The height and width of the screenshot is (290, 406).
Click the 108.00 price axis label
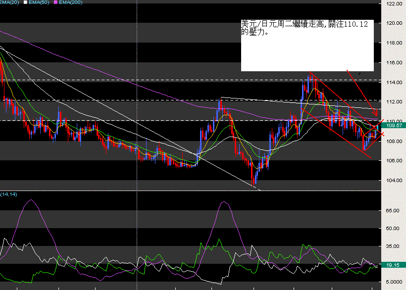point(394,141)
